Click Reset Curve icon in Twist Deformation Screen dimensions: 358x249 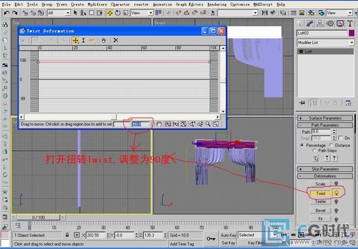[104, 41]
